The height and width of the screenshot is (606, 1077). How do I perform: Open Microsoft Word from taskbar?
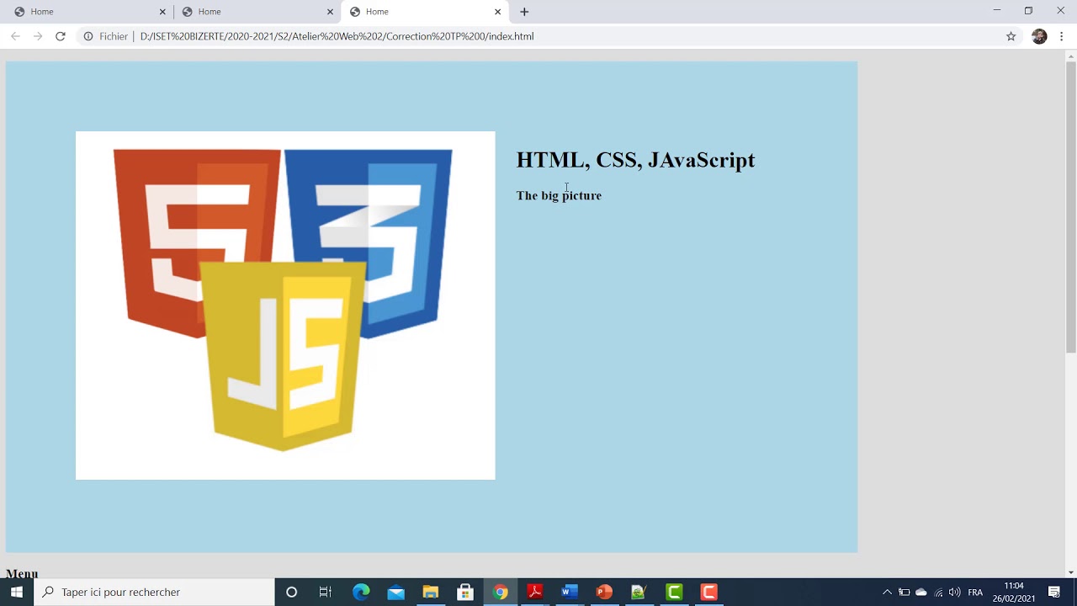570,592
